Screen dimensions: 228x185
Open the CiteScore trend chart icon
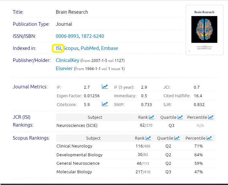pyautogui.click(x=105, y=104)
